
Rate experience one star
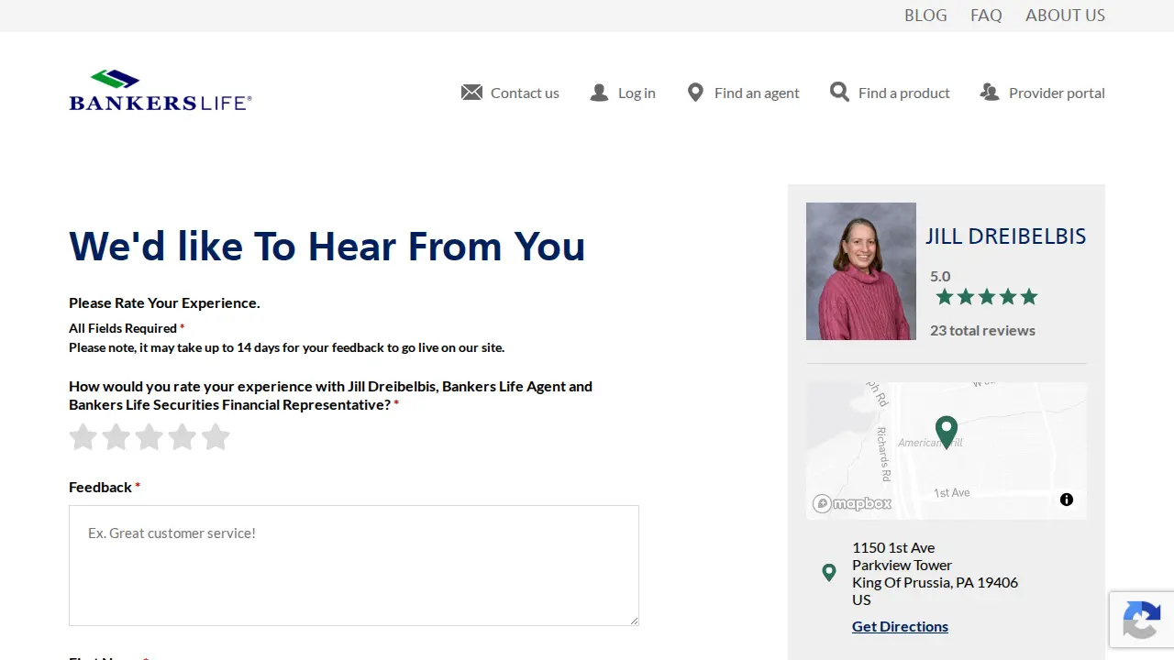(x=83, y=437)
